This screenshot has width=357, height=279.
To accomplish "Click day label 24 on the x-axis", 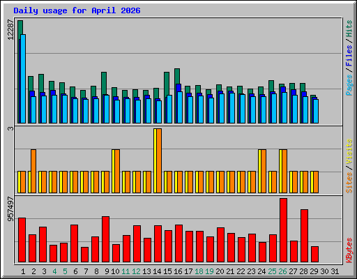I will 261,271.
